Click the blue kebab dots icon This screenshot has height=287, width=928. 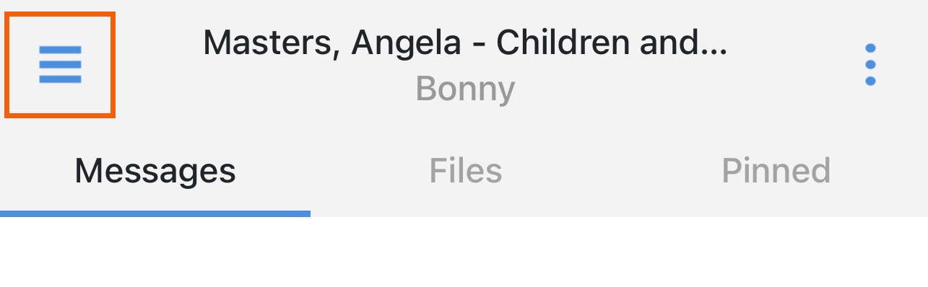click(x=870, y=65)
